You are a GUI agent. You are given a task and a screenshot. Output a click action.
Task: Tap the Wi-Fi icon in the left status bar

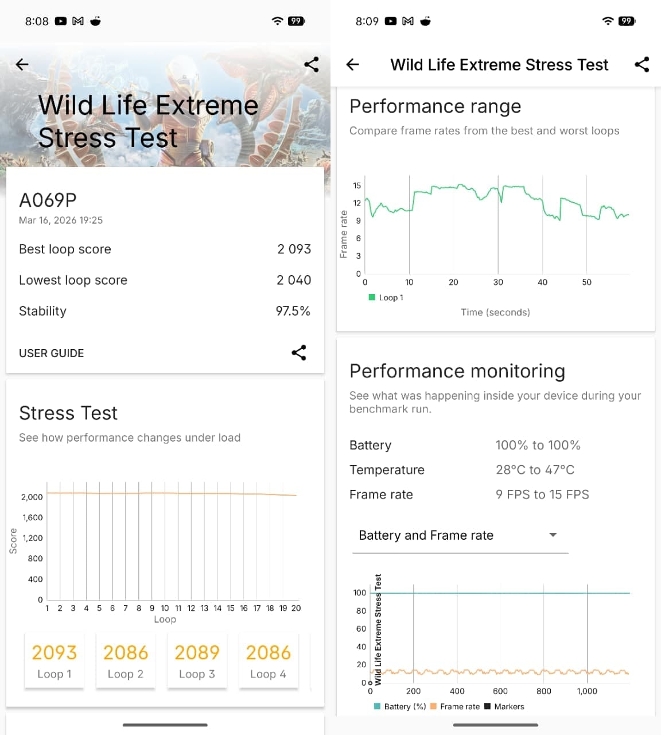pyautogui.click(x=277, y=21)
